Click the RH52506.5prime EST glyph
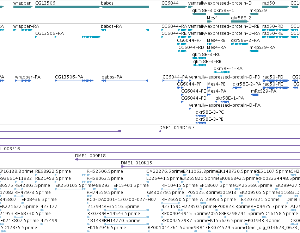This screenshot has width=300, height=233. (88, 175)
